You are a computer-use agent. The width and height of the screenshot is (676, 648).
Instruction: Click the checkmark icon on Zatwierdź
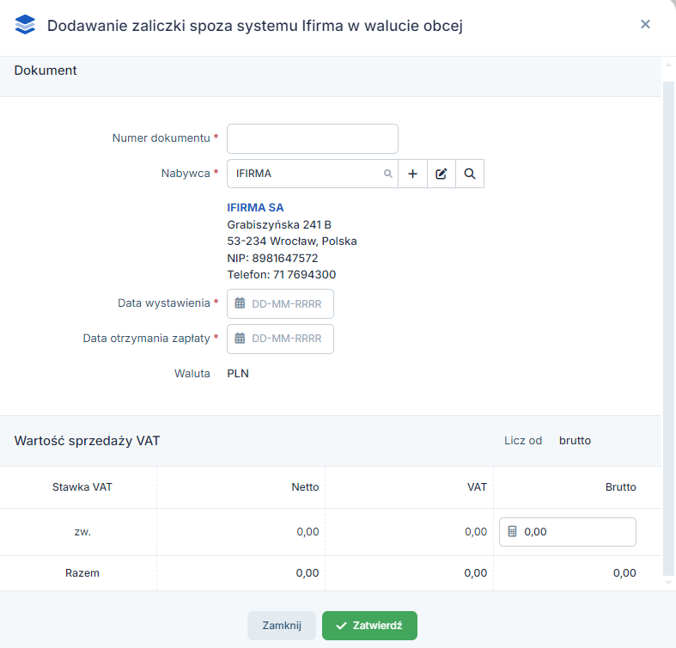click(x=341, y=626)
